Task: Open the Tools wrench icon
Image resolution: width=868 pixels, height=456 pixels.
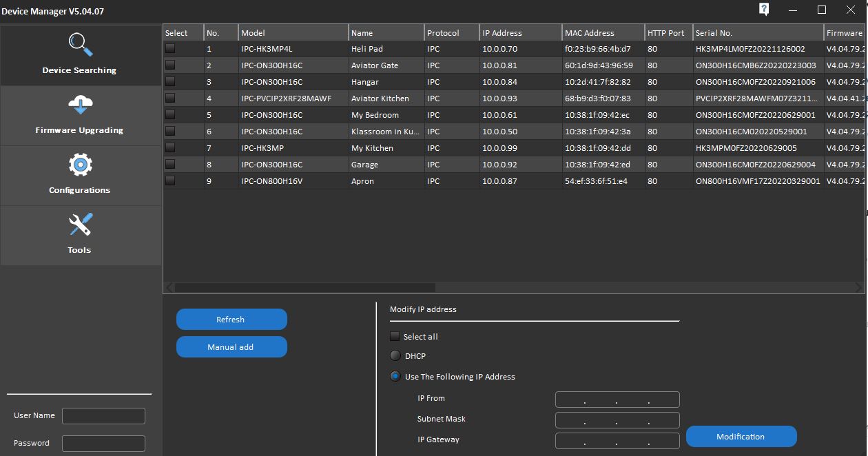Action: tap(81, 225)
